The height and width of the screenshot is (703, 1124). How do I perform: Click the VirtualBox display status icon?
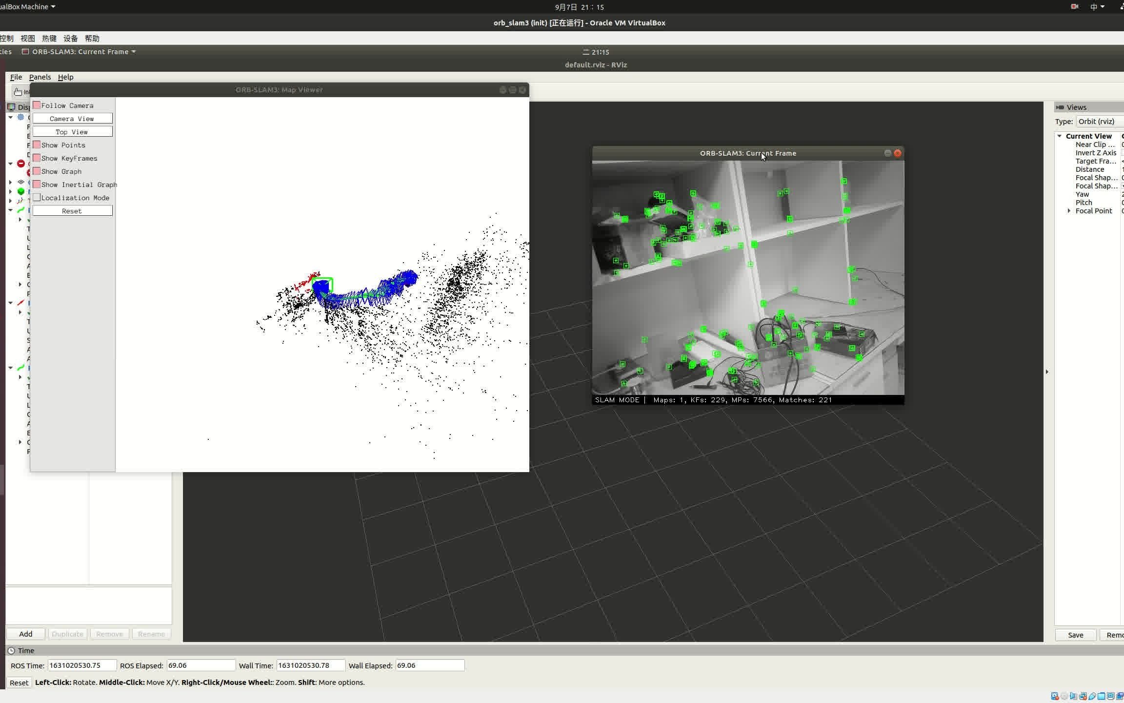1111,696
